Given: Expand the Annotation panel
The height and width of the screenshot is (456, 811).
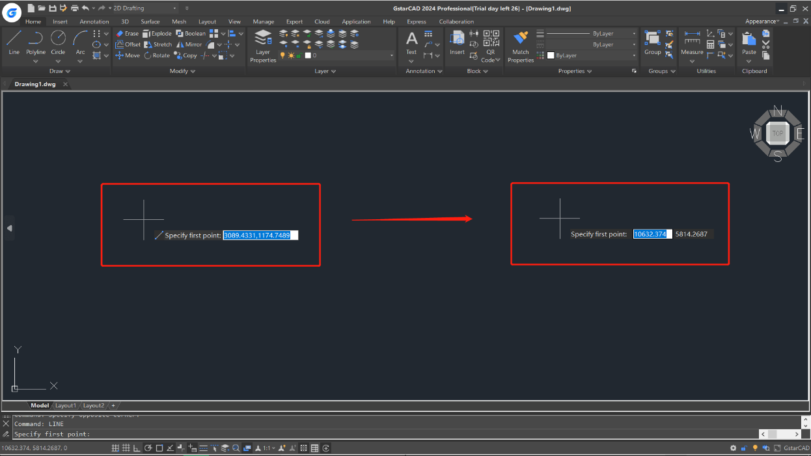Looking at the screenshot, I should [424, 72].
